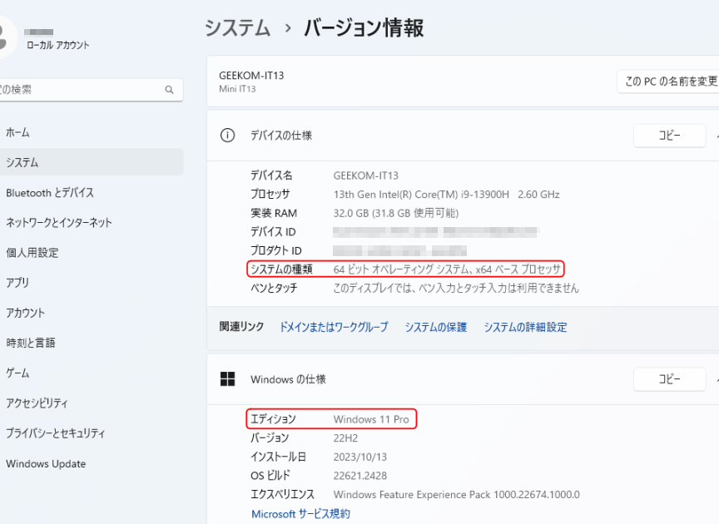The width and height of the screenshot is (719, 524).
Task: Click the magnifier icon in the search box
Action: [x=169, y=90]
